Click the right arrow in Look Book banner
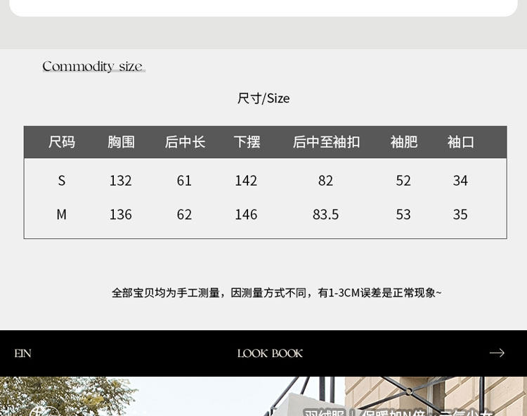The image size is (527, 416). pos(497,353)
